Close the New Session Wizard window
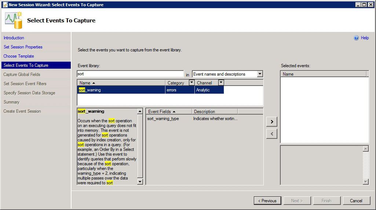 coord(371,5)
